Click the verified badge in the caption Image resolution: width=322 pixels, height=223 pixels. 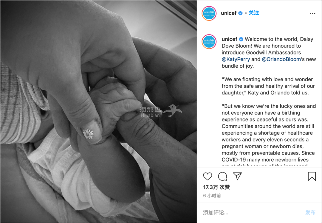point(241,39)
